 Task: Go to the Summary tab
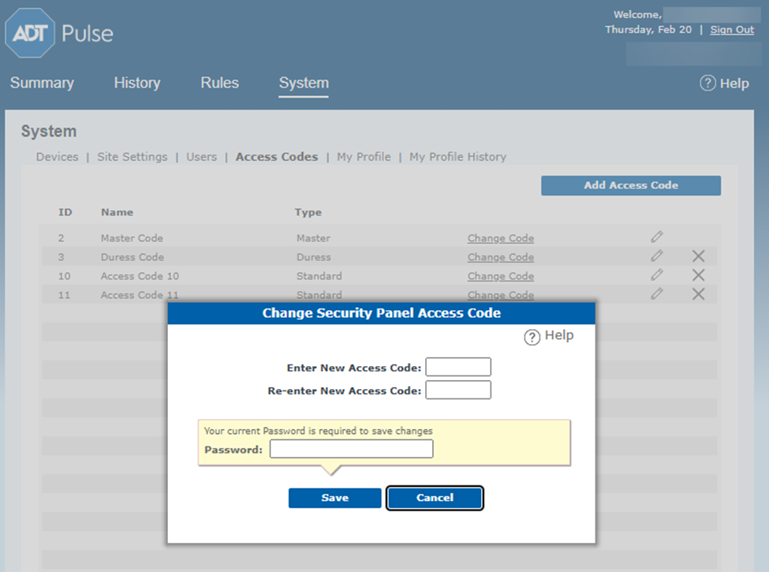click(x=42, y=83)
